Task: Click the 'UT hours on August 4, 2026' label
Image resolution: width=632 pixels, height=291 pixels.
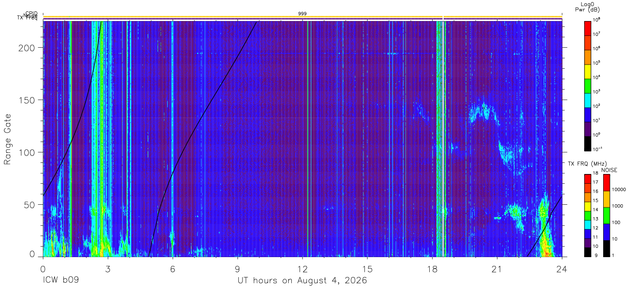Action: (302, 281)
